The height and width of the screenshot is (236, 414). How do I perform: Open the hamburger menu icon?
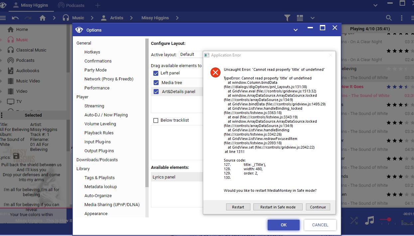[x=3, y=18]
